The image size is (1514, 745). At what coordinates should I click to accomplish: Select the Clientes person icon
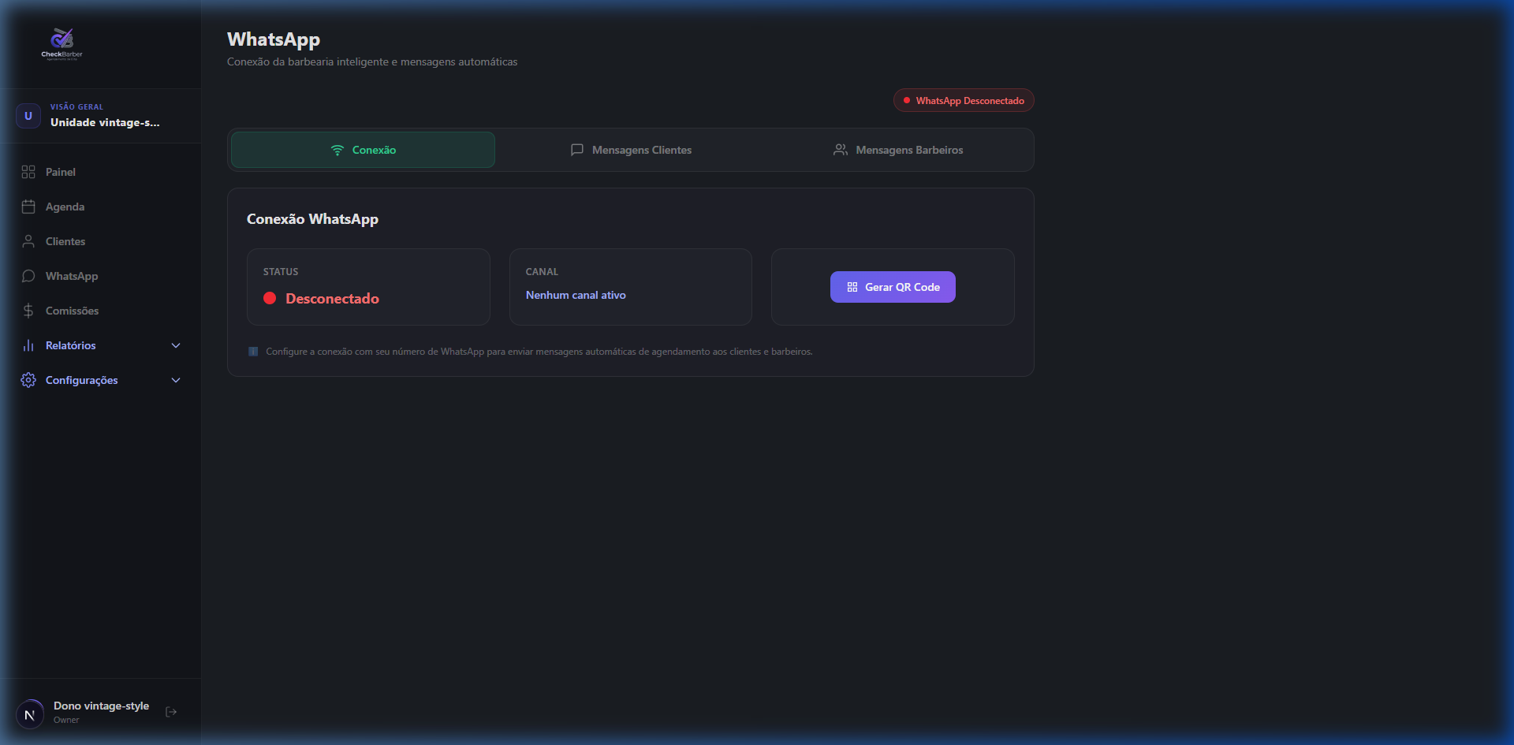28,241
